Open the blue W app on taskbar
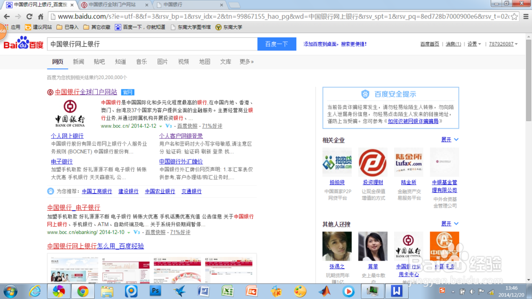Viewport: 532px width, 299px height. pyautogui.click(x=396, y=291)
